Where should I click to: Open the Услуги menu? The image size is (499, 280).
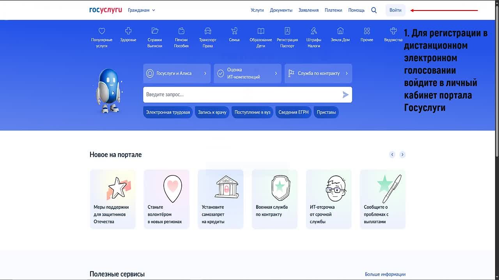coord(257,10)
